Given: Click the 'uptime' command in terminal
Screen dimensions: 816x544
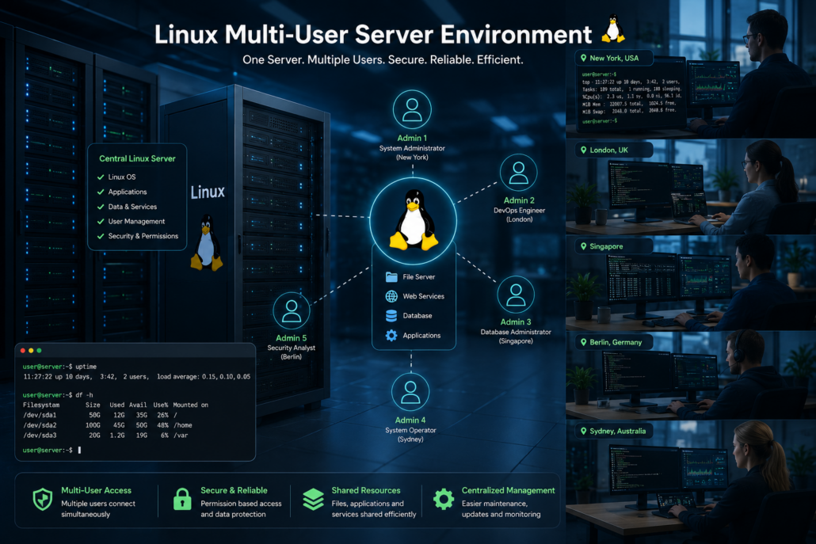Looking at the screenshot, I should tap(86, 367).
